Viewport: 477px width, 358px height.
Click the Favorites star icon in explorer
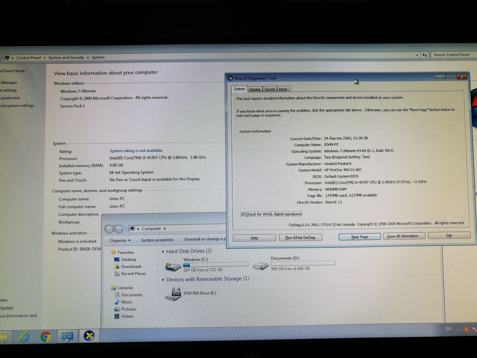click(113, 252)
